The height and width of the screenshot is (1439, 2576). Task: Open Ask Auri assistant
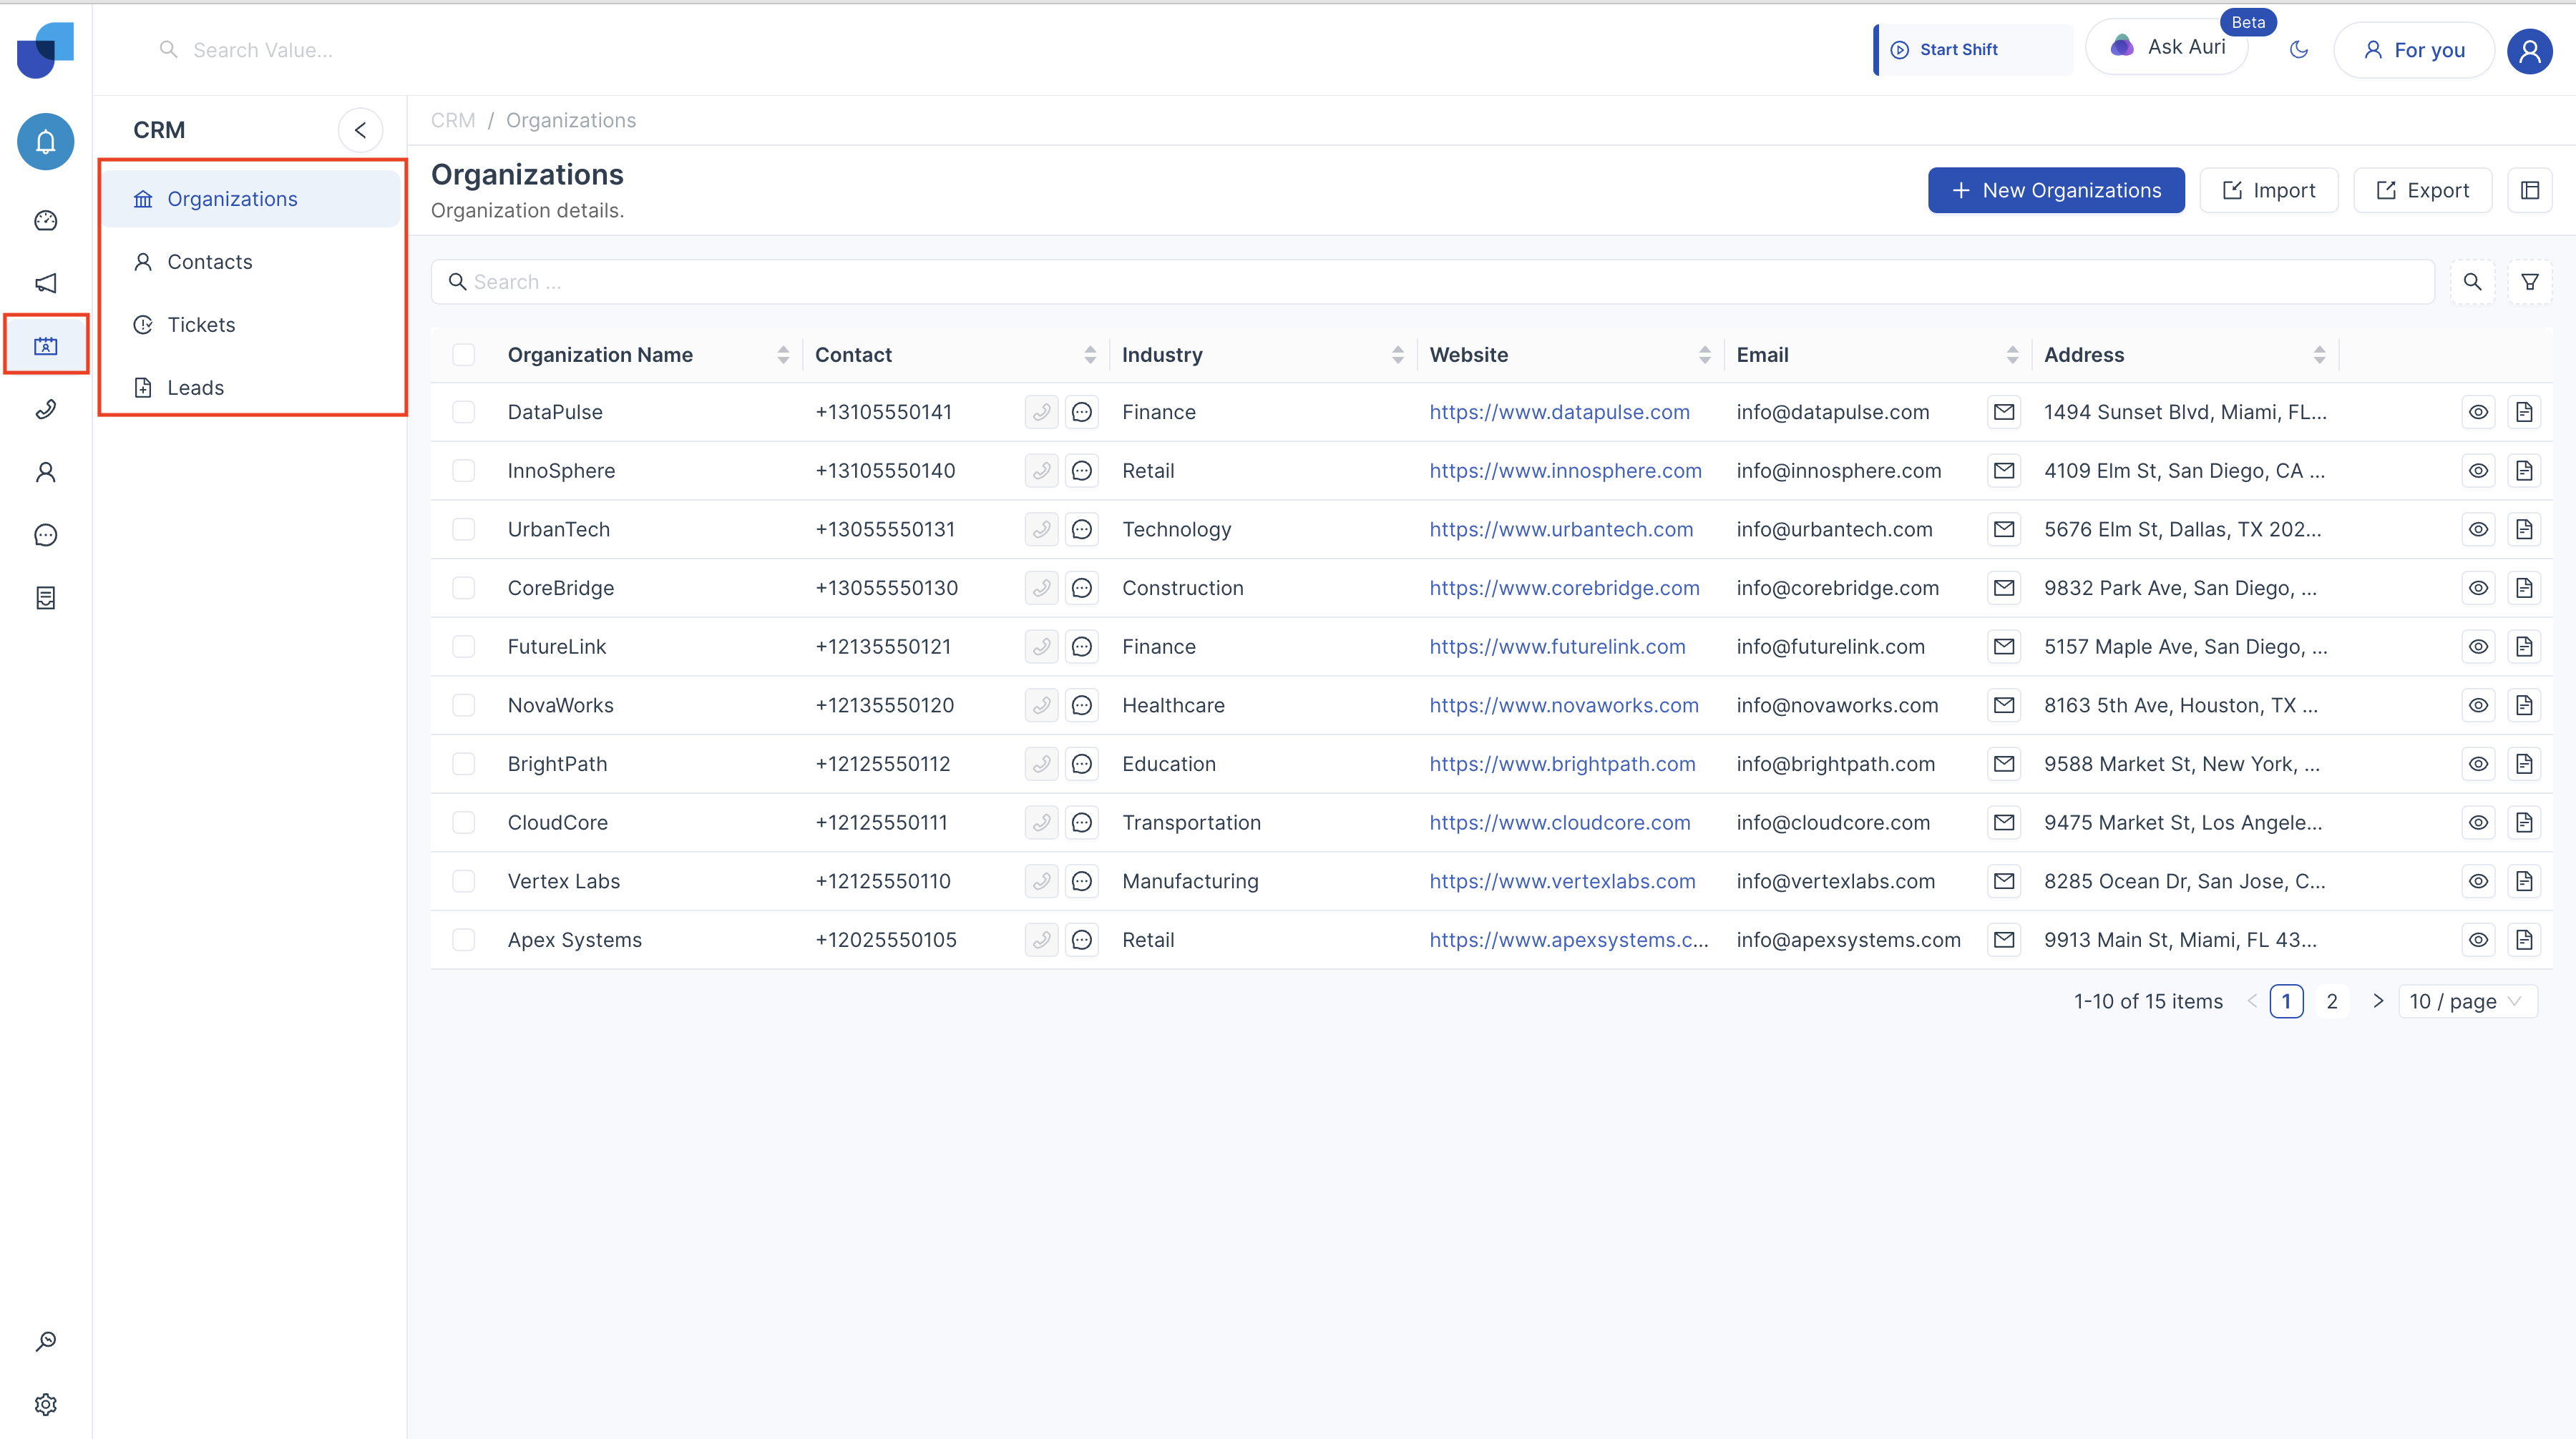pyautogui.click(x=2167, y=47)
